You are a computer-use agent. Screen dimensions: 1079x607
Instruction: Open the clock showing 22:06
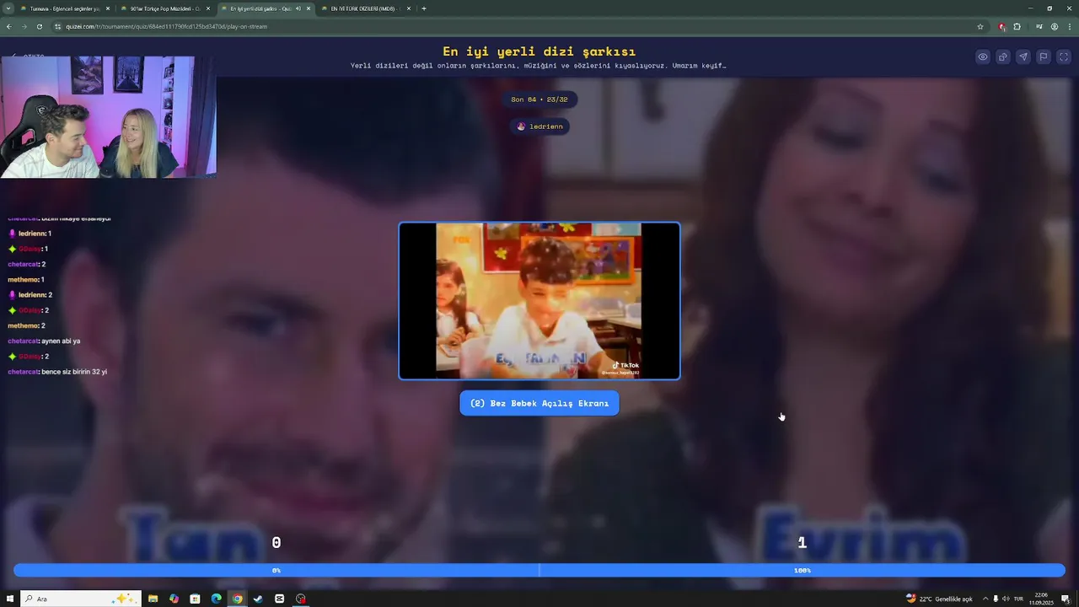[1039, 599]
